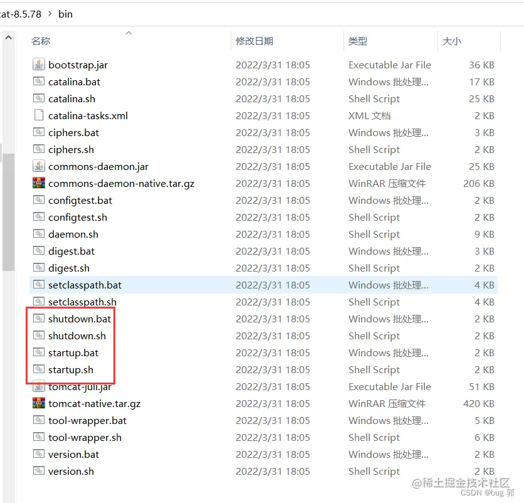
Task: Select the file name bootstrap.jar
Action: (x=78, y=65)
